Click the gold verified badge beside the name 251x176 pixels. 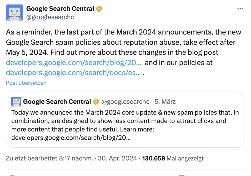(98, 8)
